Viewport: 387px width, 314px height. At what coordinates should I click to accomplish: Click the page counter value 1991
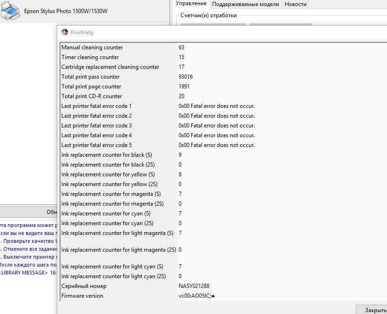184,87
